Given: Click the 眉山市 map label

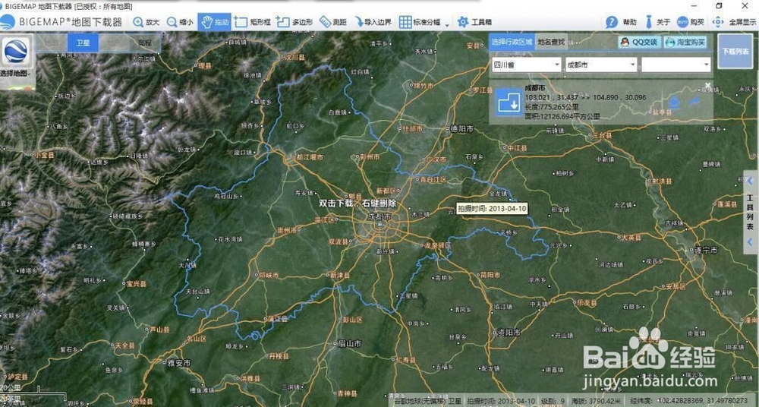Looking at the screenshot, I should click(x=348, y=343).
